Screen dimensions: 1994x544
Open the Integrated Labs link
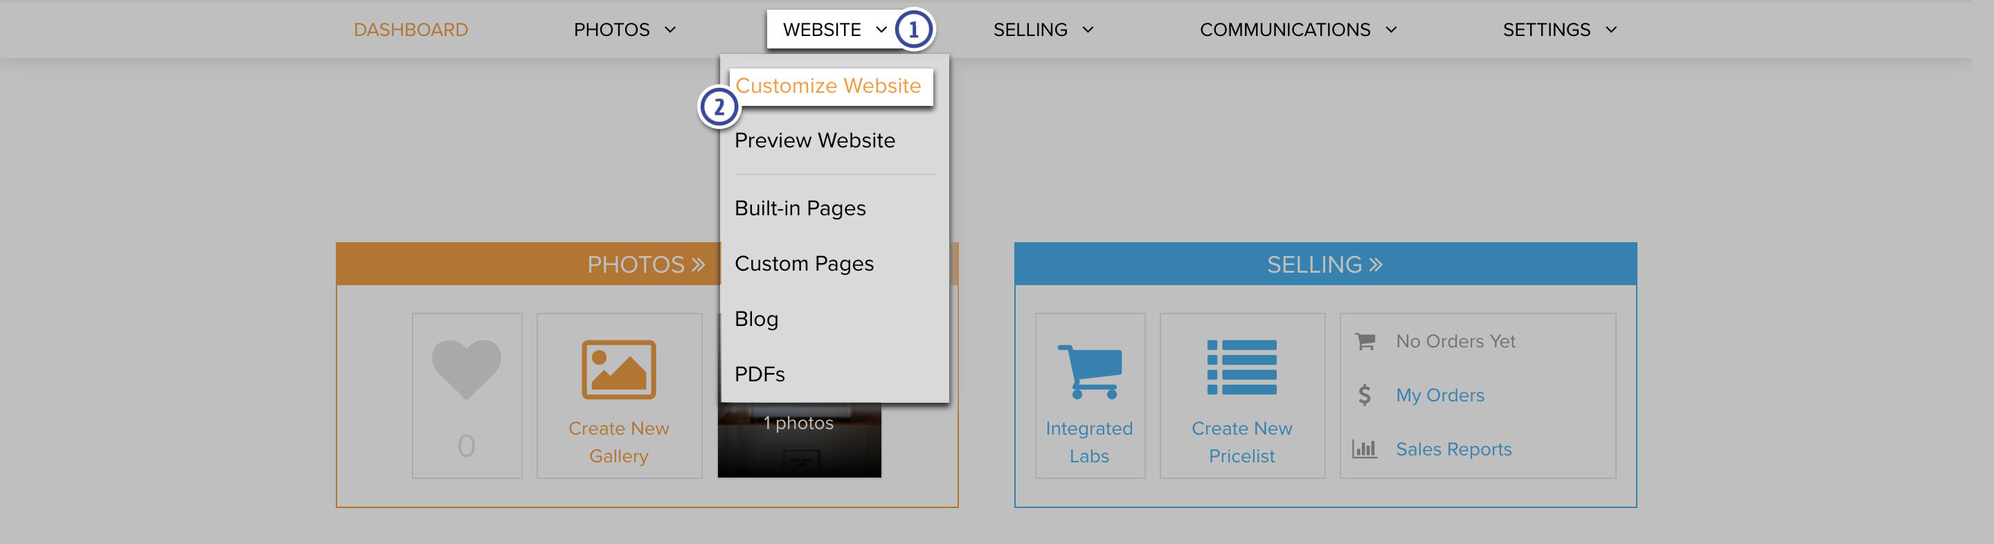pos(1089,442)
